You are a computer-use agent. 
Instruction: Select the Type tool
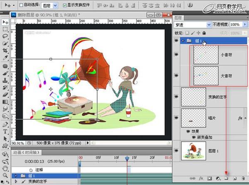click(x=5, y=132)
